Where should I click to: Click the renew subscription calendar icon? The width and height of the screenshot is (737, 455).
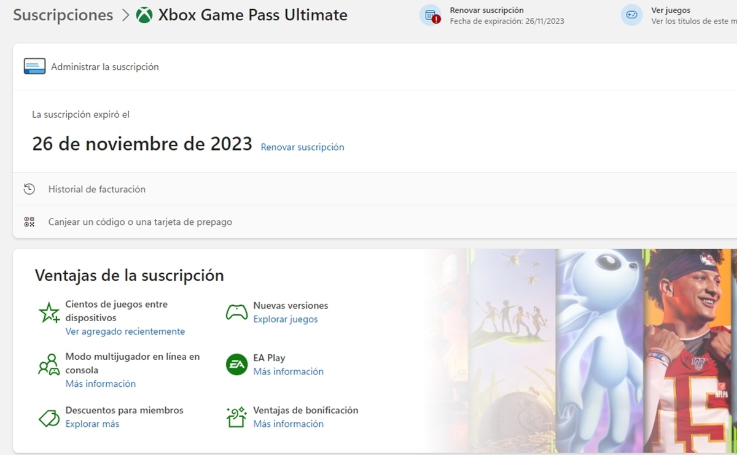(431, 15)
